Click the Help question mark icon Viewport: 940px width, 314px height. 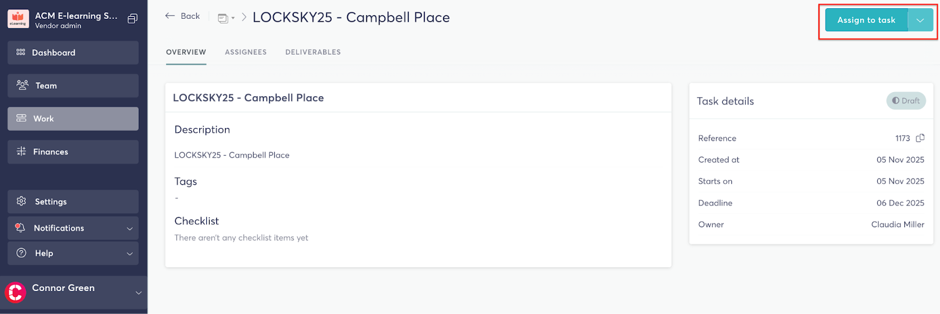[x=22, y=253]
